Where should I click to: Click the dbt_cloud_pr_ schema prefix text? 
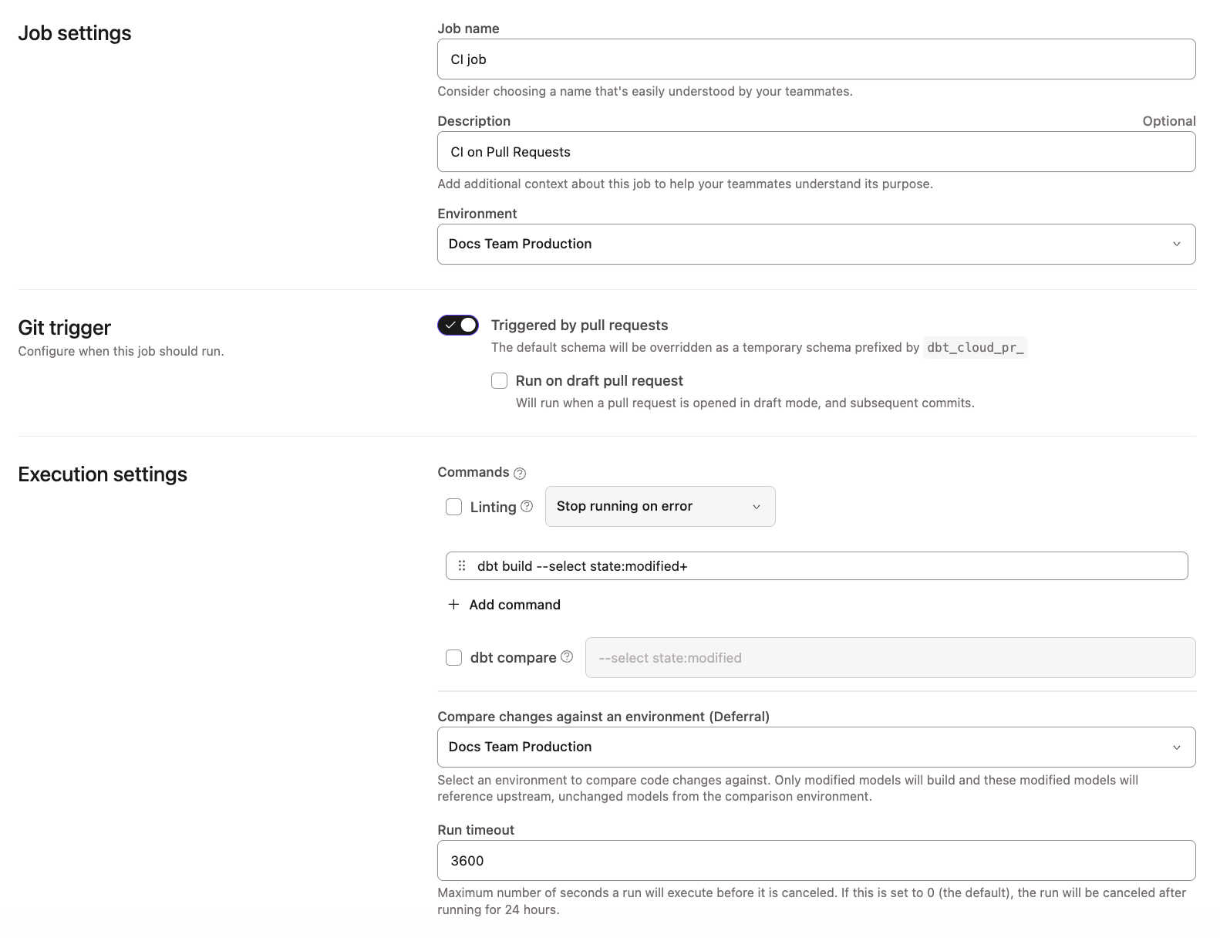click(x=975, y=347)
